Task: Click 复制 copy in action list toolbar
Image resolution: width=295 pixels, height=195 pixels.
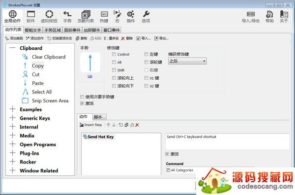Action: 81,38
